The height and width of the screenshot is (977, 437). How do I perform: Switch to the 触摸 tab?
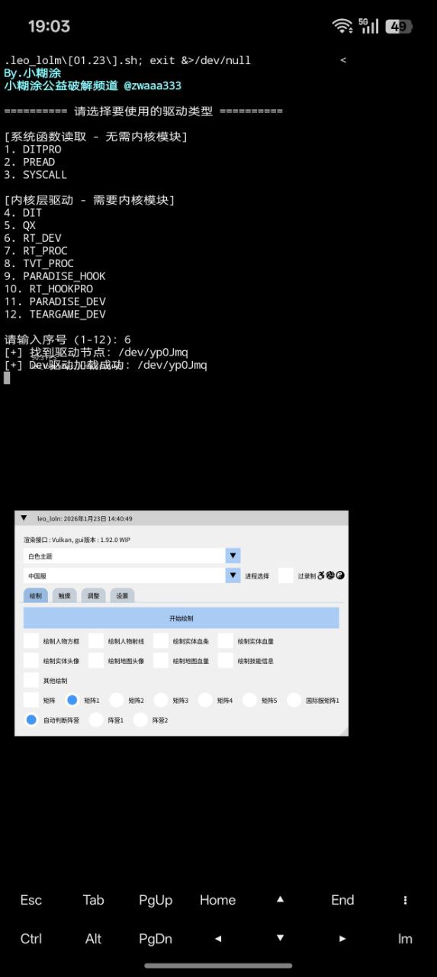click(63, 595)
